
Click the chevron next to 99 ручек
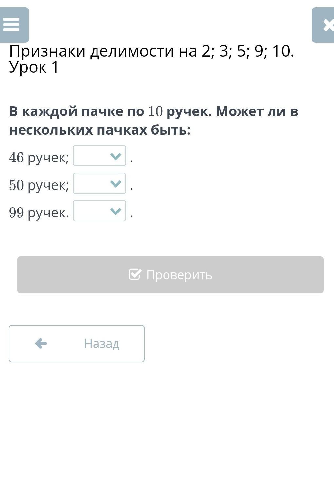[116, 211]
